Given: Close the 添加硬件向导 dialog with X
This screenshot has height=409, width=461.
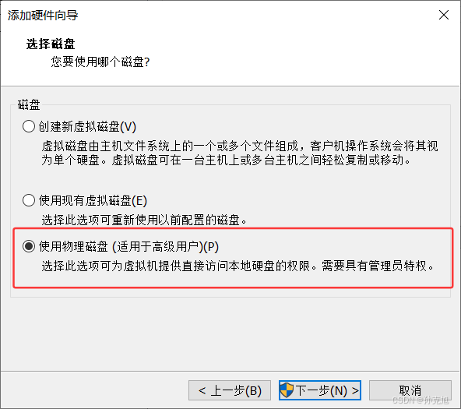Looking at the screenshot, I should click(x=443, y=15).
